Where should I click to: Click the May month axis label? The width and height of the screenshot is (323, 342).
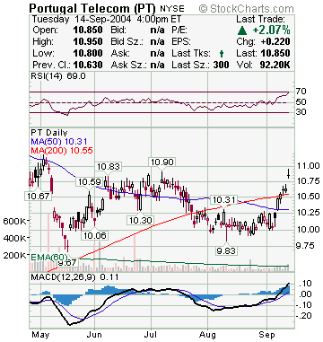[x=40, y=334]
